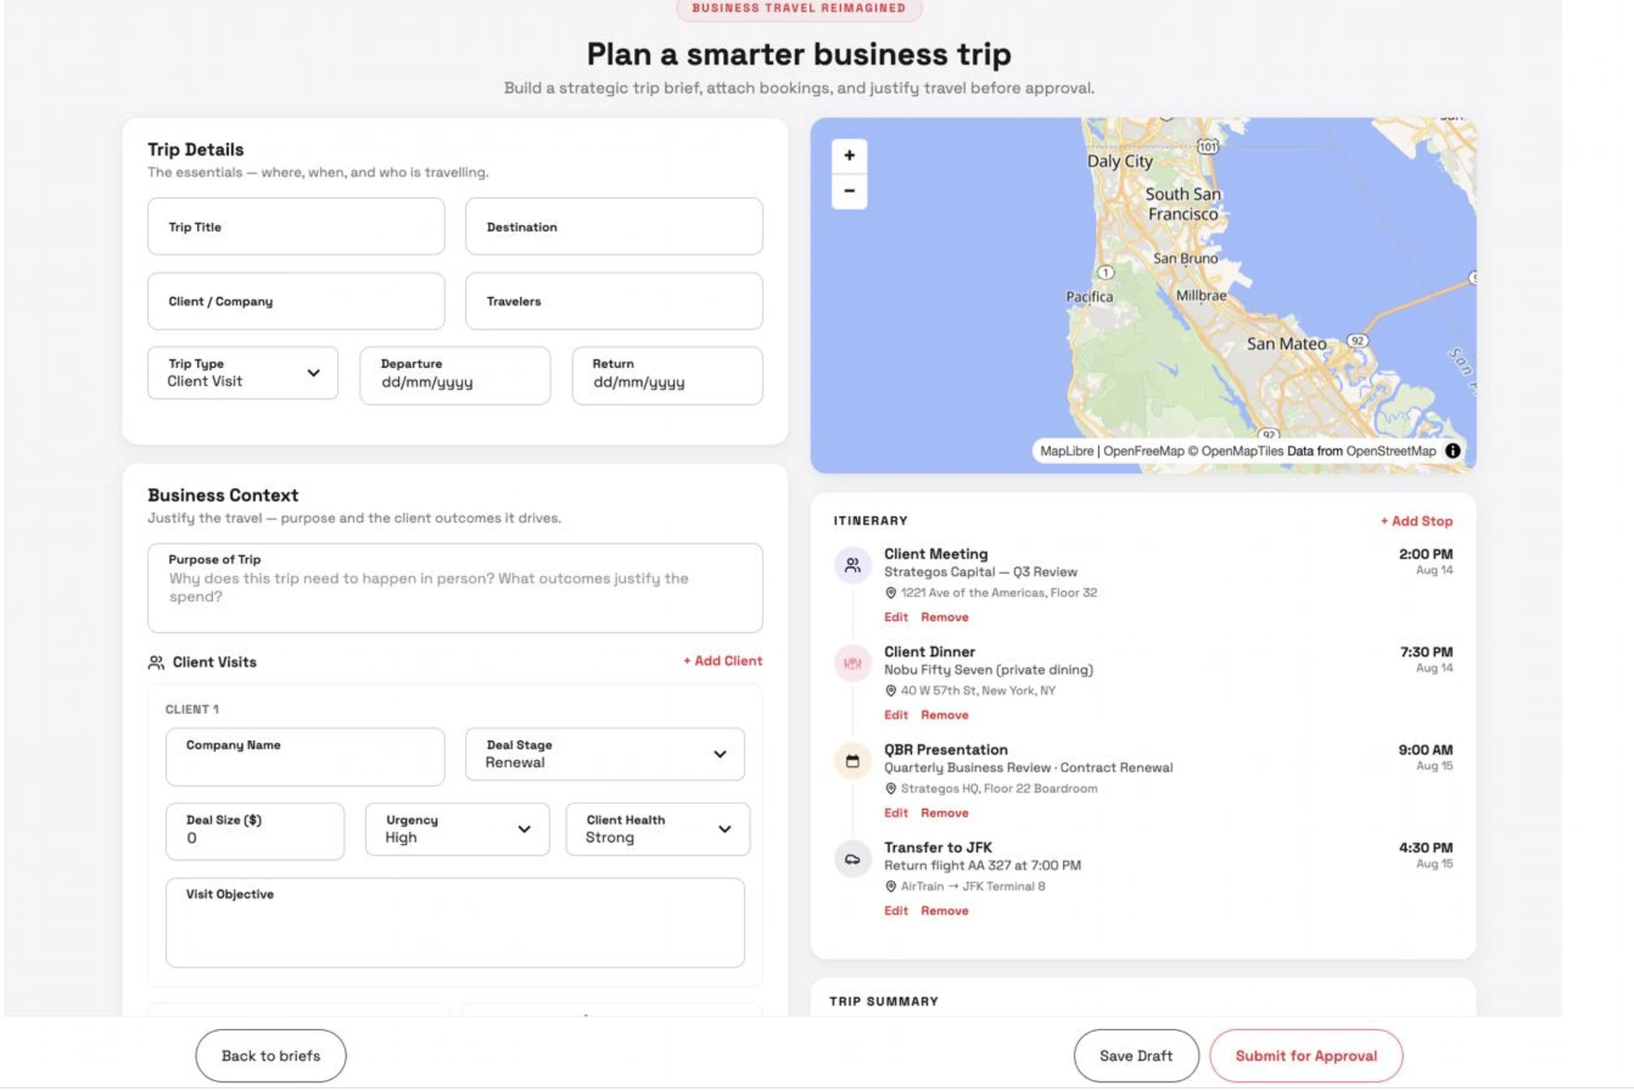This screenshot has width=1634, height=1090.
Task: Click the Submit for Approval button
Action: [x=1306, y=1056]
